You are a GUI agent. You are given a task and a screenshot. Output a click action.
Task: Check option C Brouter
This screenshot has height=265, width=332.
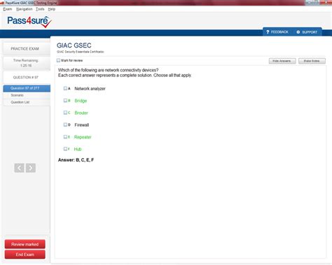tap(65, 113)
